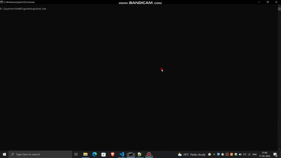Open the notification action center
The height and width of the screenshot is (158, 281).
(275, 154)
